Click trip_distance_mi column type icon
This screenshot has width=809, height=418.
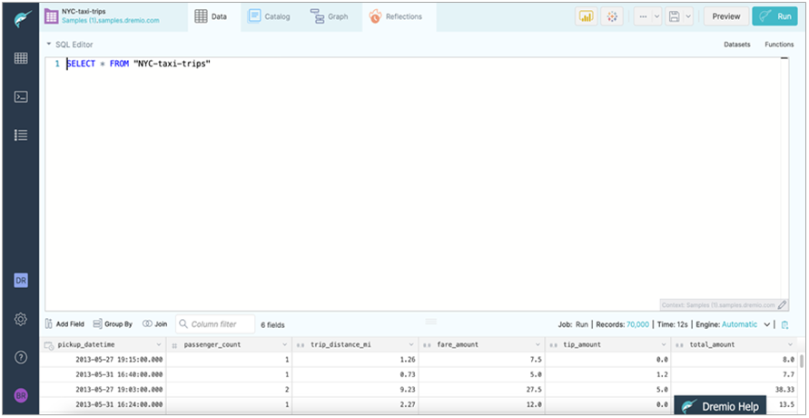coord(301,344)
